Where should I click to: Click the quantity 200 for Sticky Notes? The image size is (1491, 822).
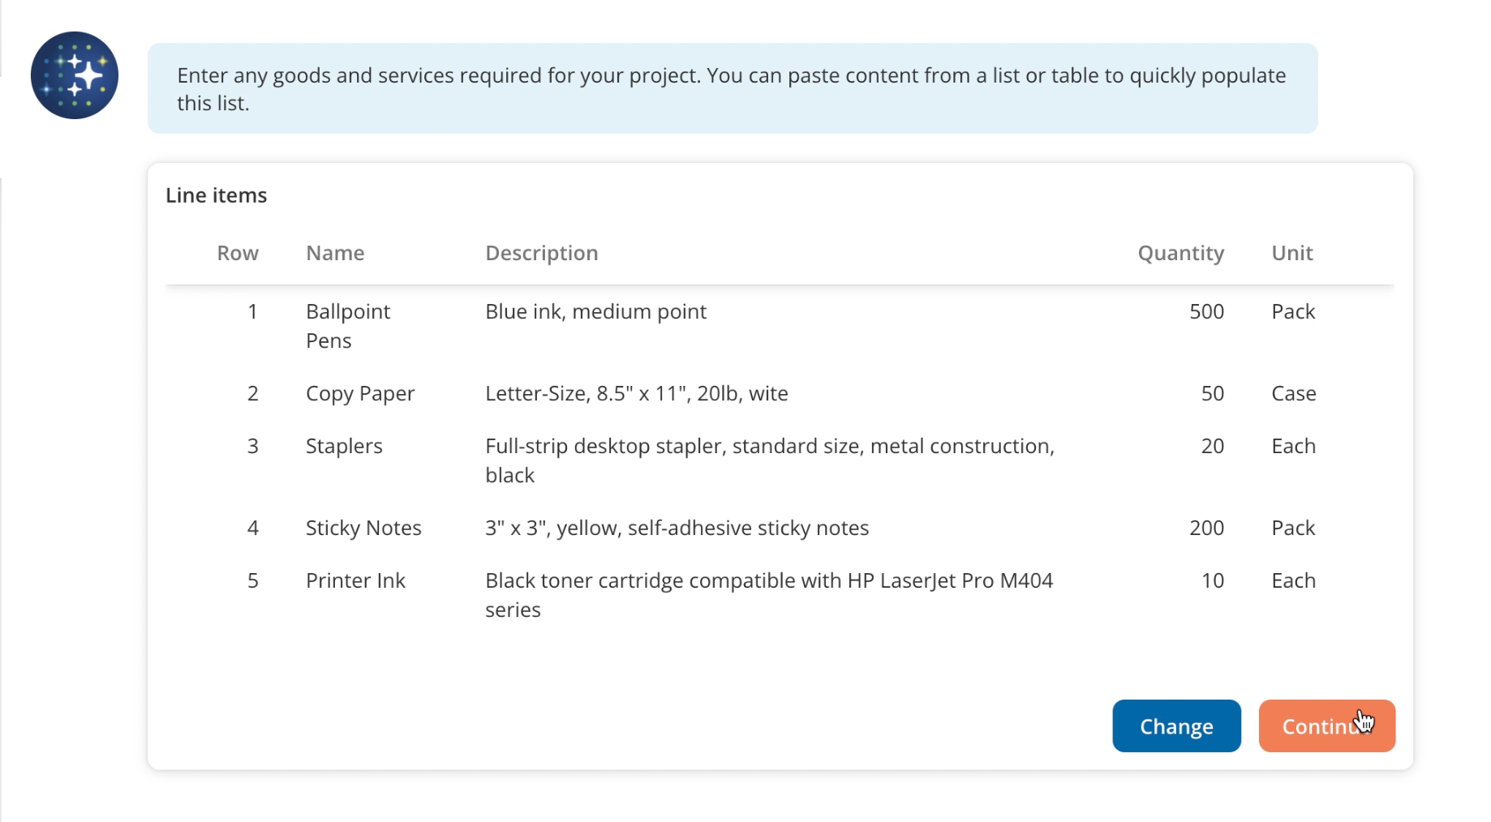pos(1205,528)
